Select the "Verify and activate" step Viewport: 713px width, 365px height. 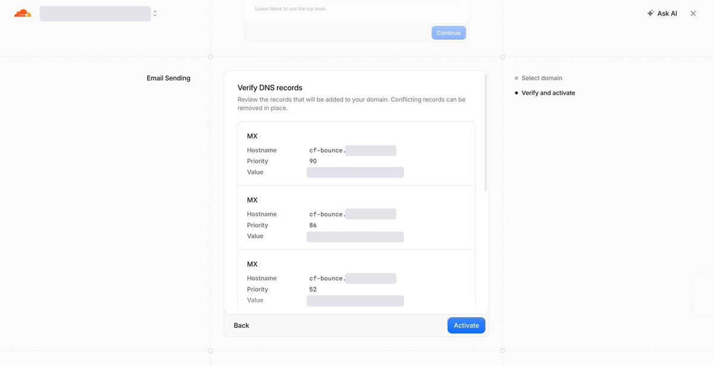(x=548, y=93)
